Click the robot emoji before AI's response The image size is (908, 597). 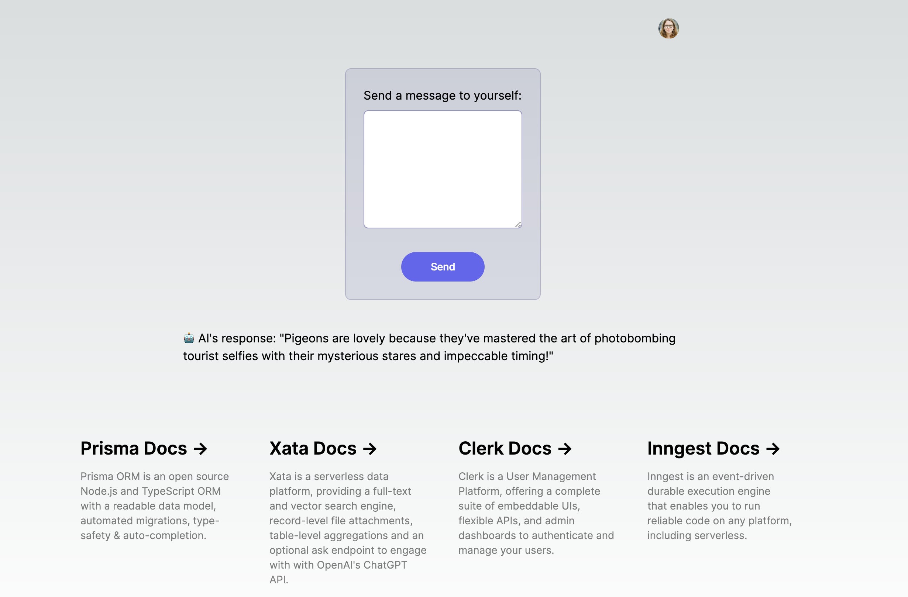[x=189, y=338]
